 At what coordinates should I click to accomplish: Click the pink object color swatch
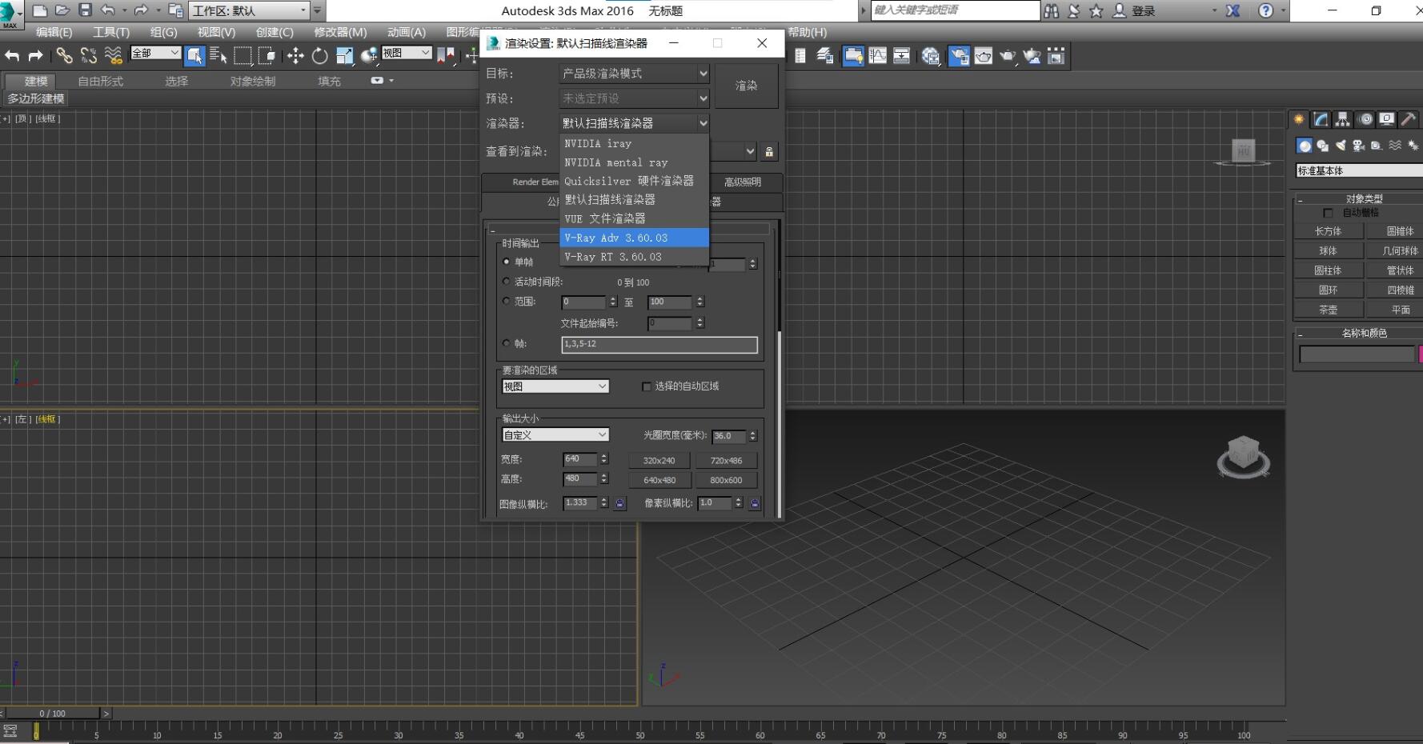(1420, 354)
